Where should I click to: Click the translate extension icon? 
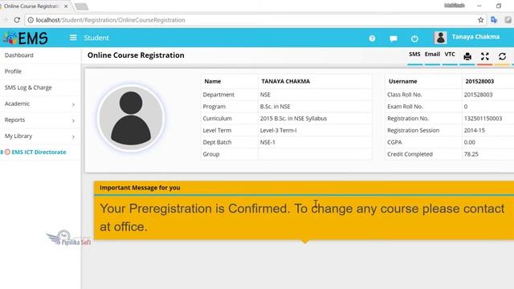click(x=494, y=20)
